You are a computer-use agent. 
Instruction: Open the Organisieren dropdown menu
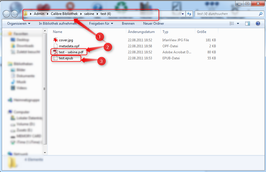[19, 24]
